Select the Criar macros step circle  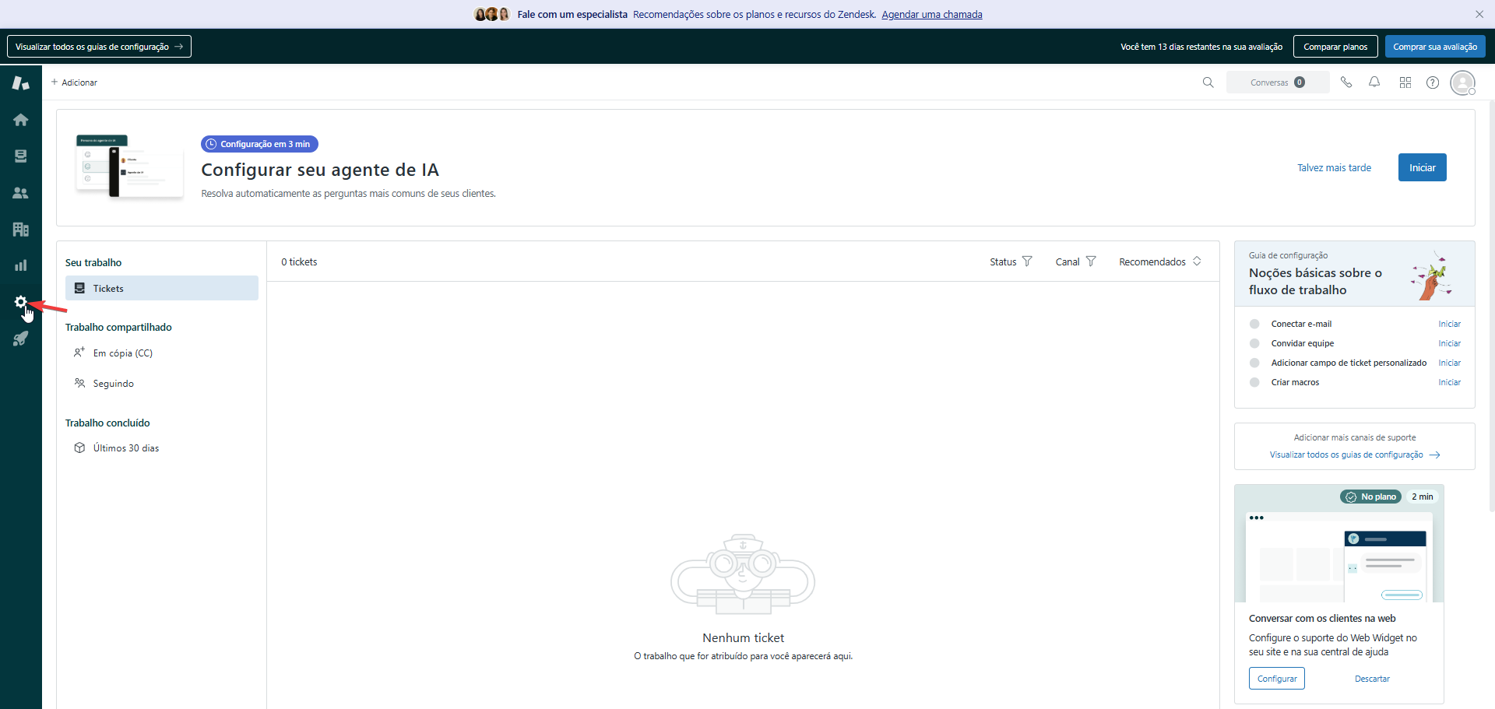pyautogui.click(x=1254, y=382)
